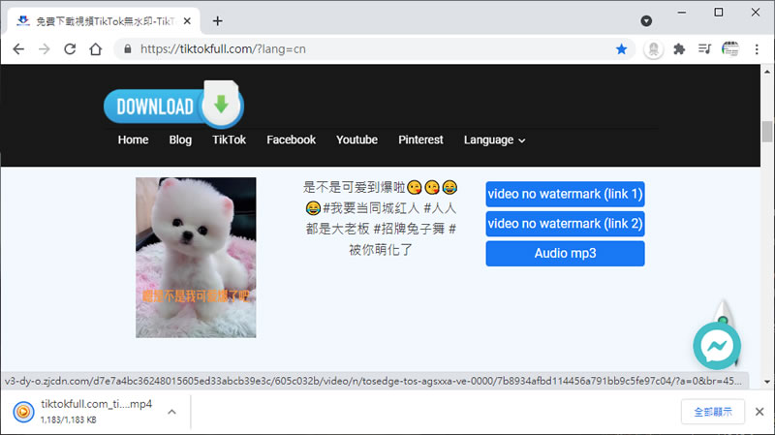Open Pinterest menu item

(x=420, y=140)
